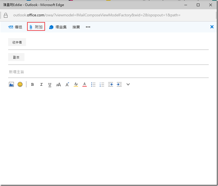Viewport: 218px width, 186px height.
Task: Open the 附加 (Attach) file option
Action: pos(36,27)
